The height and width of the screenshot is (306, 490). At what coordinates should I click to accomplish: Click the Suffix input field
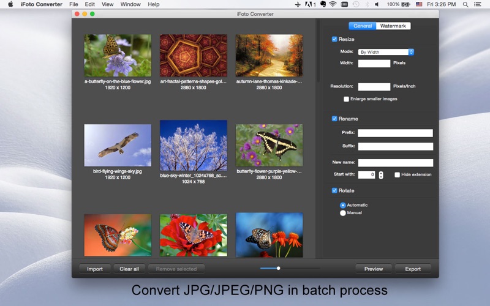[x=395, y=146]
